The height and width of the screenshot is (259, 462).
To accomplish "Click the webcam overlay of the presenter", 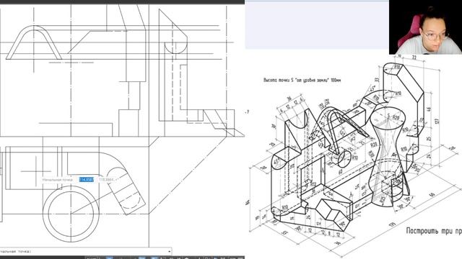I will coord(425,27).
